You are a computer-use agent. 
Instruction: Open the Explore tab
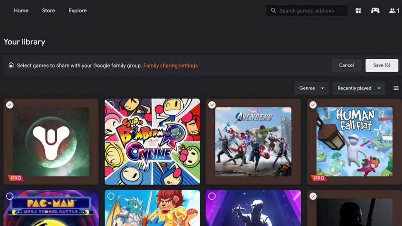77,10
